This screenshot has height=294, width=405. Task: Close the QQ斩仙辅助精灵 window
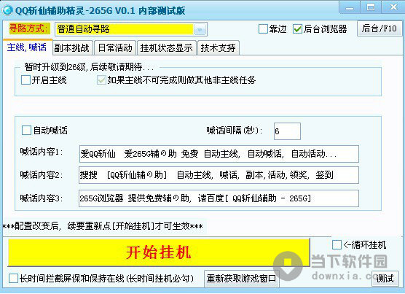pyautogui.click(x=393, y=8)
